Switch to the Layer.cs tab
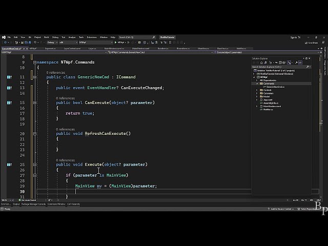The height and width of the screenshot is (246, 328). pyautogui.click(x=92, y=49)
